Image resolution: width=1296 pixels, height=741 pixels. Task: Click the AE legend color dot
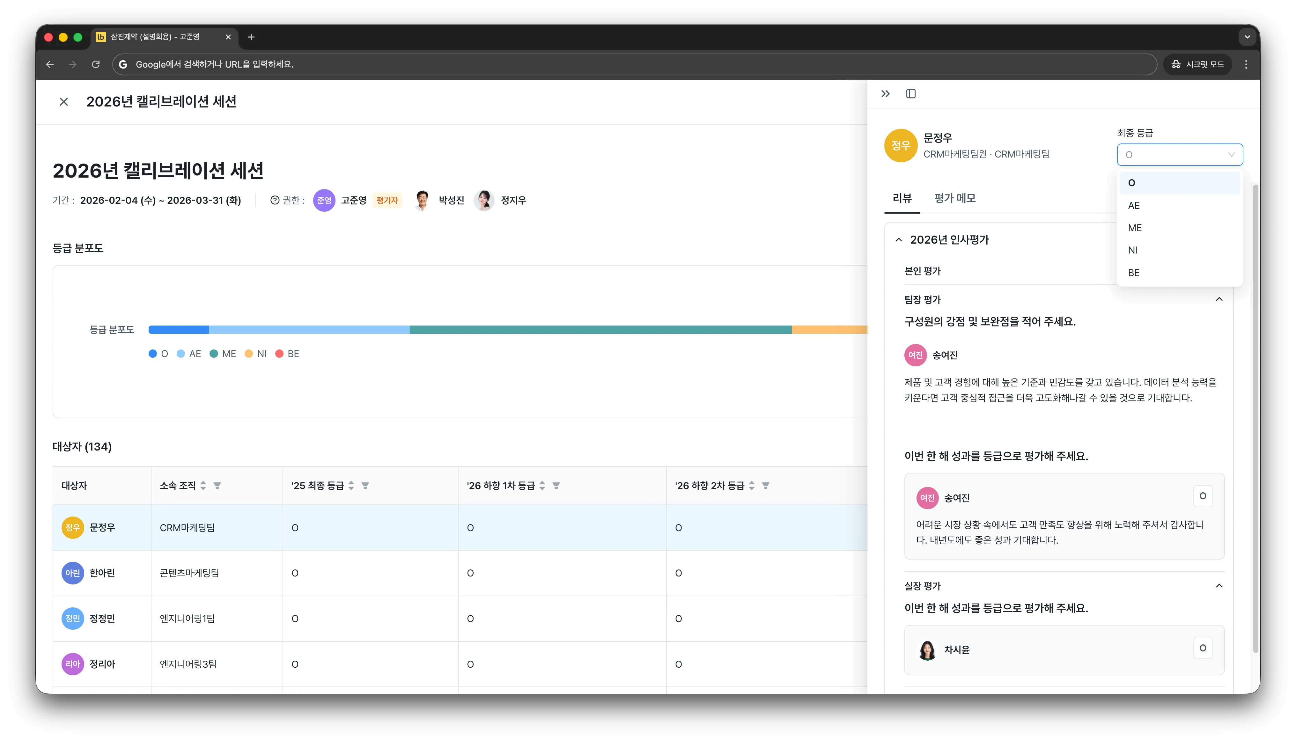tap(181, 354)
